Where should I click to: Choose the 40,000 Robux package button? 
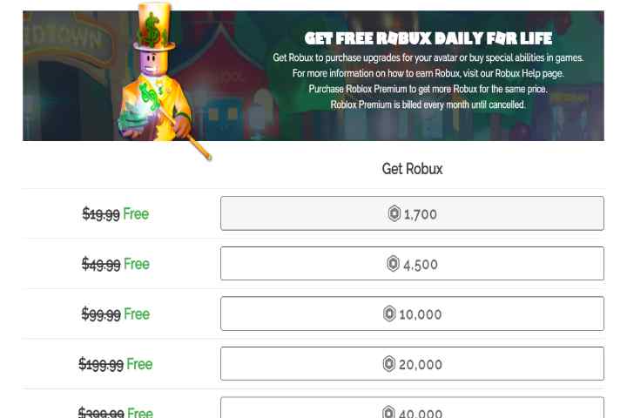[x=412, y=408]
